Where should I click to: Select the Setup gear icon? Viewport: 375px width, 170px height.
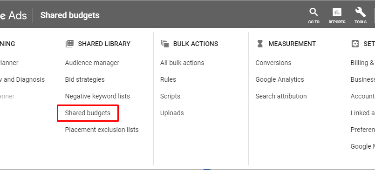(355, 44)
